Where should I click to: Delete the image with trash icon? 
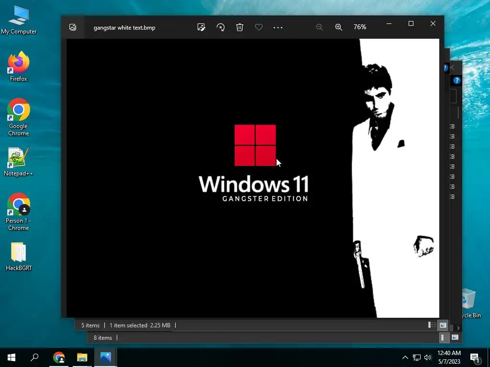240,27
